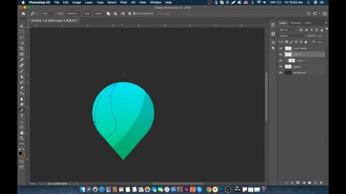The width and height of the screenshot is (346, 194).
Task: Open the Image menu
Action: tap(77, 2)
